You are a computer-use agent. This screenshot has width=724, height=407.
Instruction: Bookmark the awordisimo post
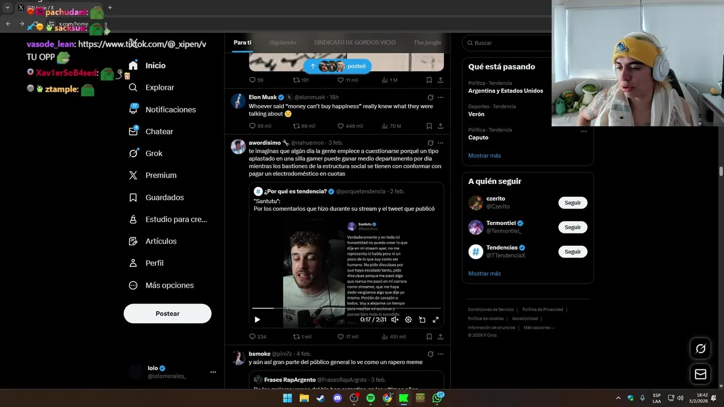click(429, 336)
